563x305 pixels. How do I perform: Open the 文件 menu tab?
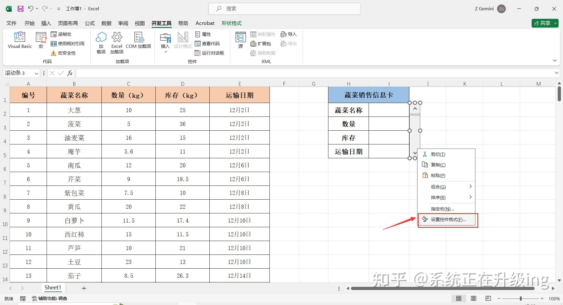click(x=11, y=23)
